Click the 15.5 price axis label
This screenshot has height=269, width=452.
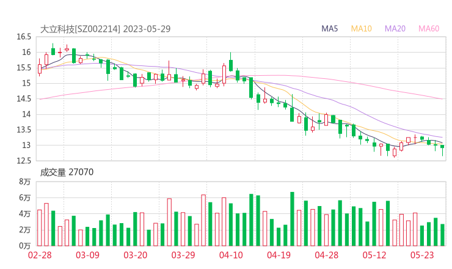click(x=24, y=68)
